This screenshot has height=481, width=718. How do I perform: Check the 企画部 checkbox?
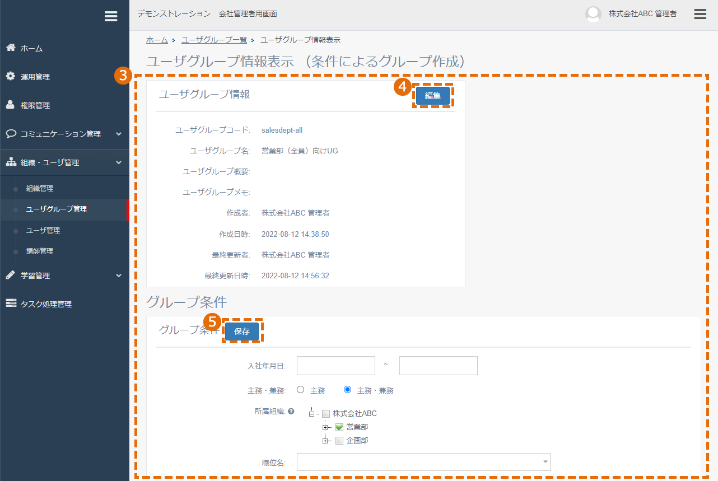tap(339, 441)
